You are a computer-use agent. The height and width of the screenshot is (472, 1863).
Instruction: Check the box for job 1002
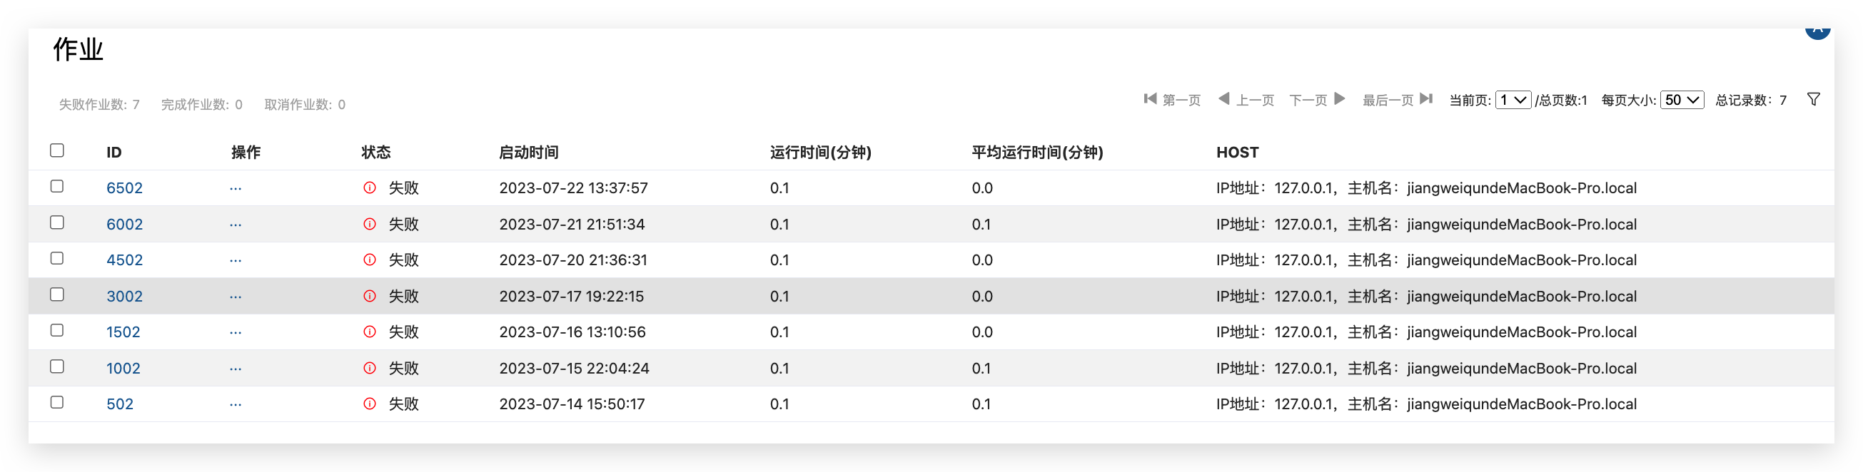pyautogui.click(x=57, y=366)
